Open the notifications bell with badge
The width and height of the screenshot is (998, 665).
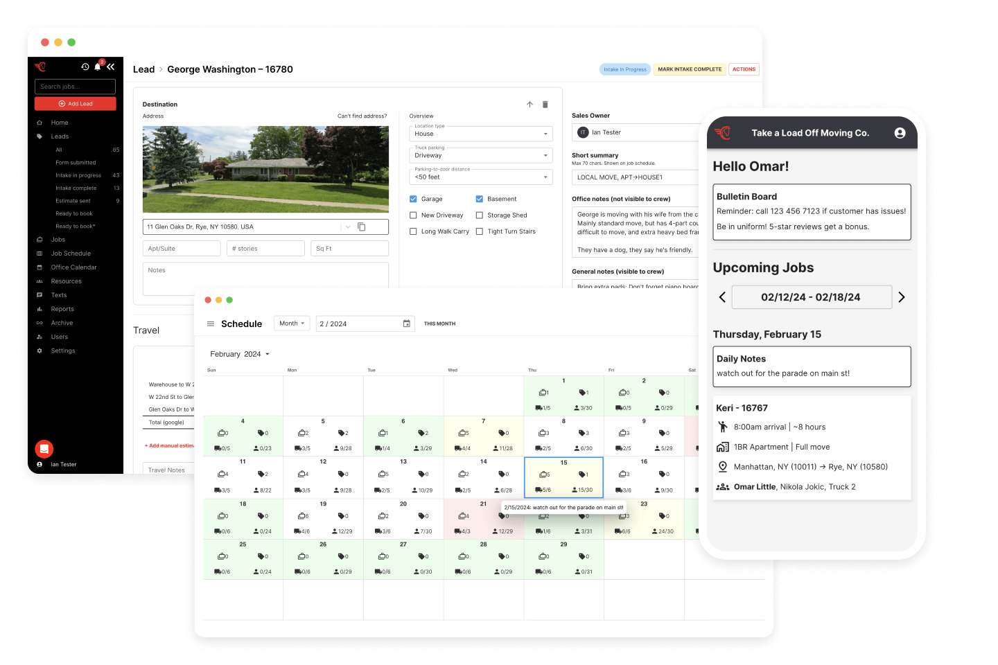click(x=97, y=66)
